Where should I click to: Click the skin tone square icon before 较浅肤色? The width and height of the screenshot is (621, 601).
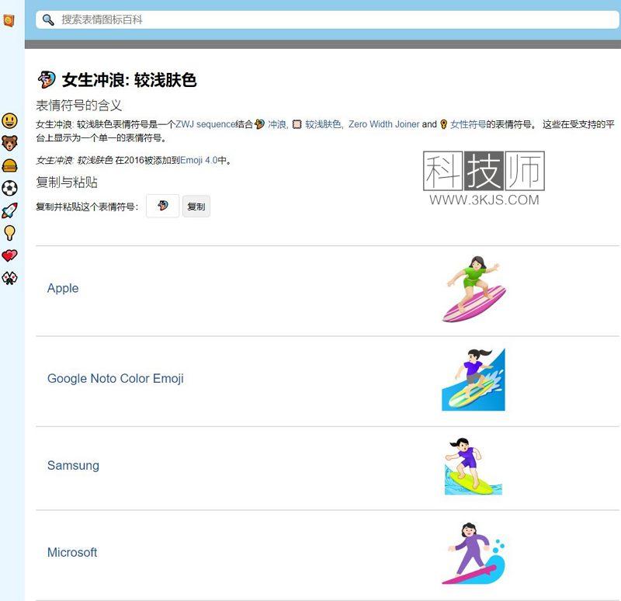coord(297,124)
